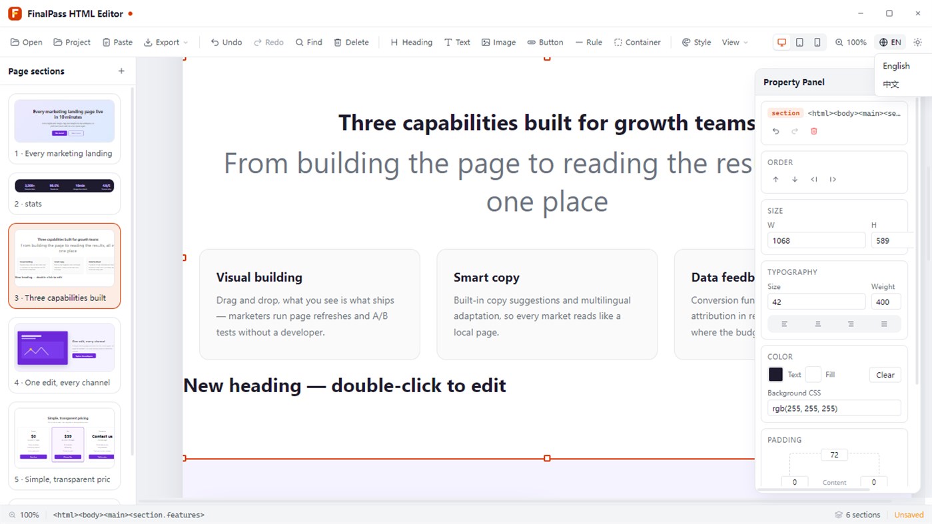Switch to mobile phone preview mode
The width and height of the screenshot is (932, 524).
pos(817,42)
